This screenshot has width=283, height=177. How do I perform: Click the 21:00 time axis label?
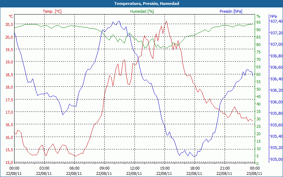point(225,169)
